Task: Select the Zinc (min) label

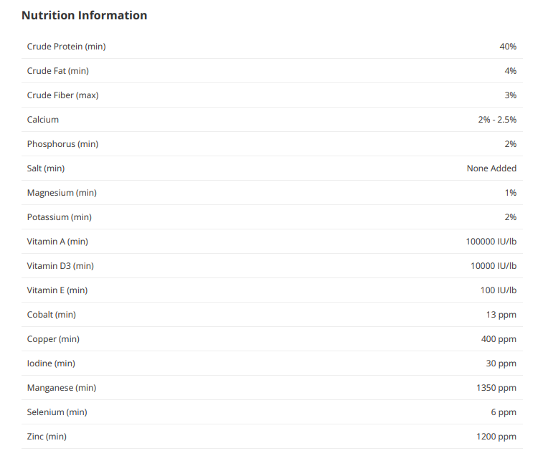Action: point(47,437)
